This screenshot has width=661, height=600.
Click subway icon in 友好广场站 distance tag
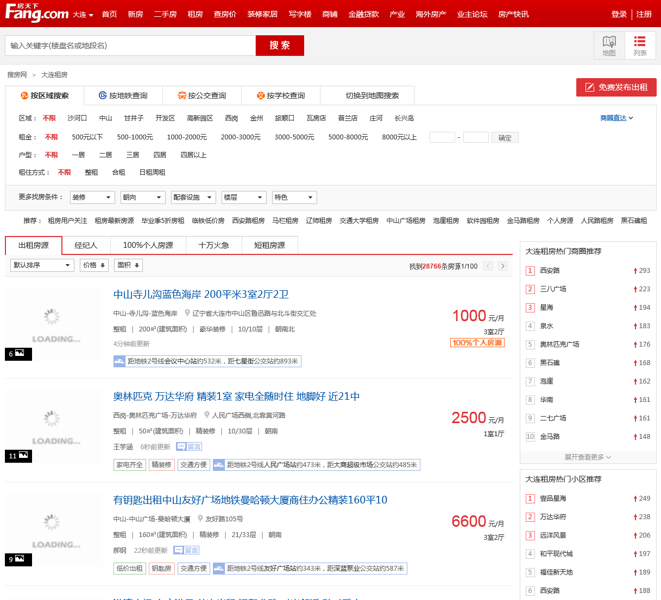(x=219, y=569)
